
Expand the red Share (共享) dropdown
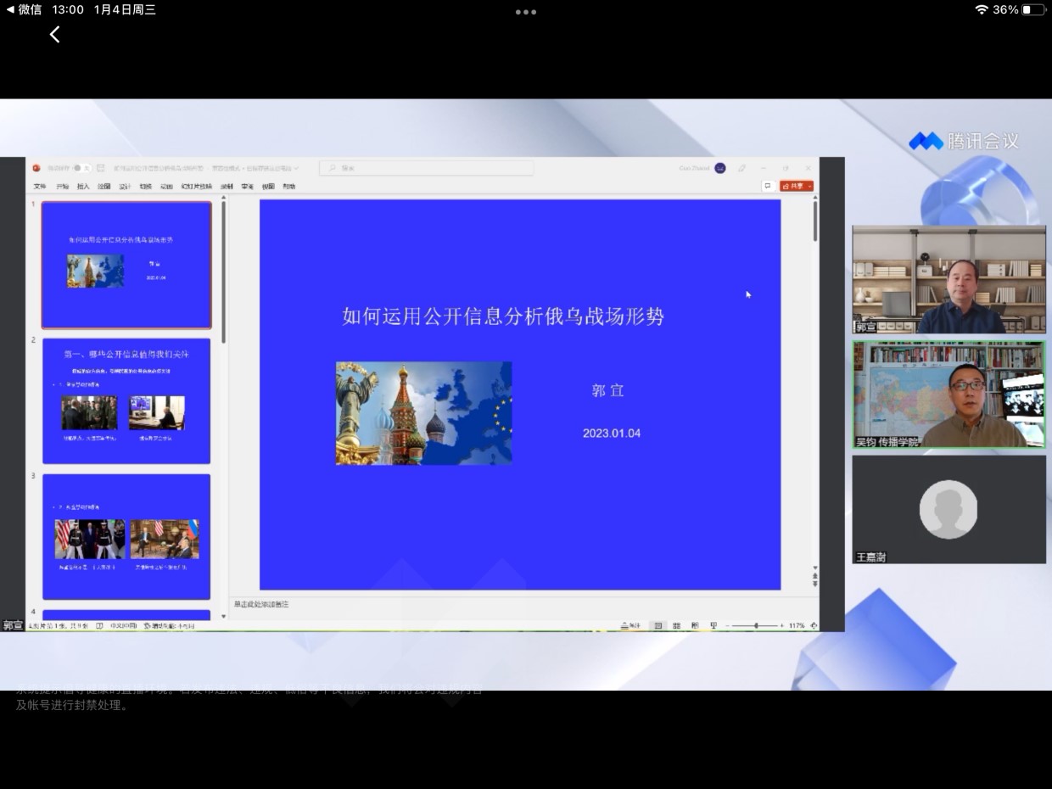click(809, 186)
